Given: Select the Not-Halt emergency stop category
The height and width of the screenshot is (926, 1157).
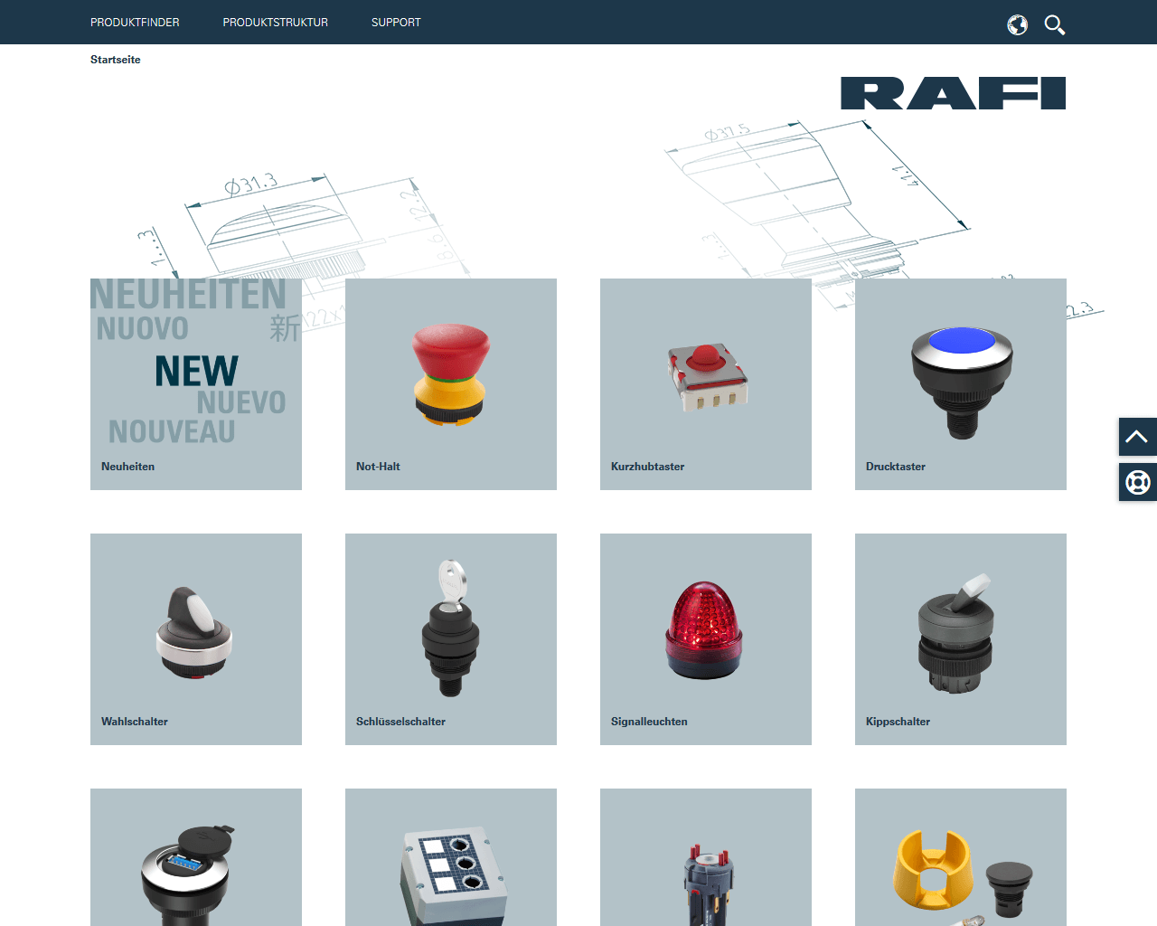Looking at the screenshot, I should coord(450,384).
